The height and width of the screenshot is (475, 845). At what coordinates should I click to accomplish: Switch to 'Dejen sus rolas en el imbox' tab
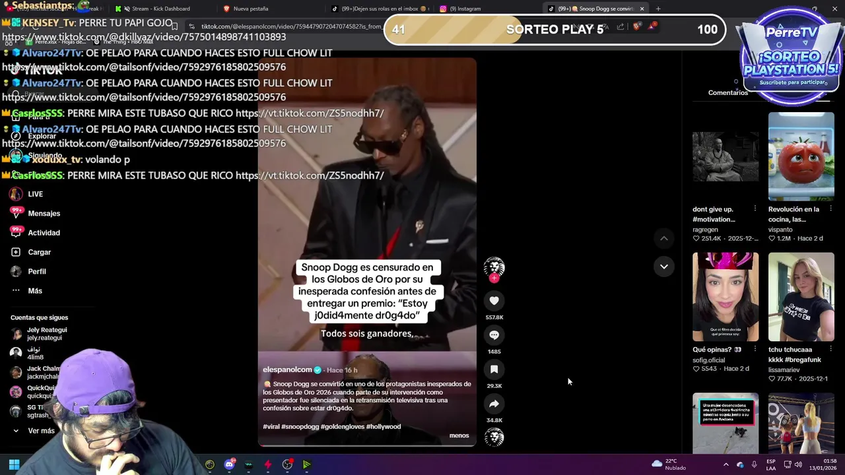click(380, 9)
